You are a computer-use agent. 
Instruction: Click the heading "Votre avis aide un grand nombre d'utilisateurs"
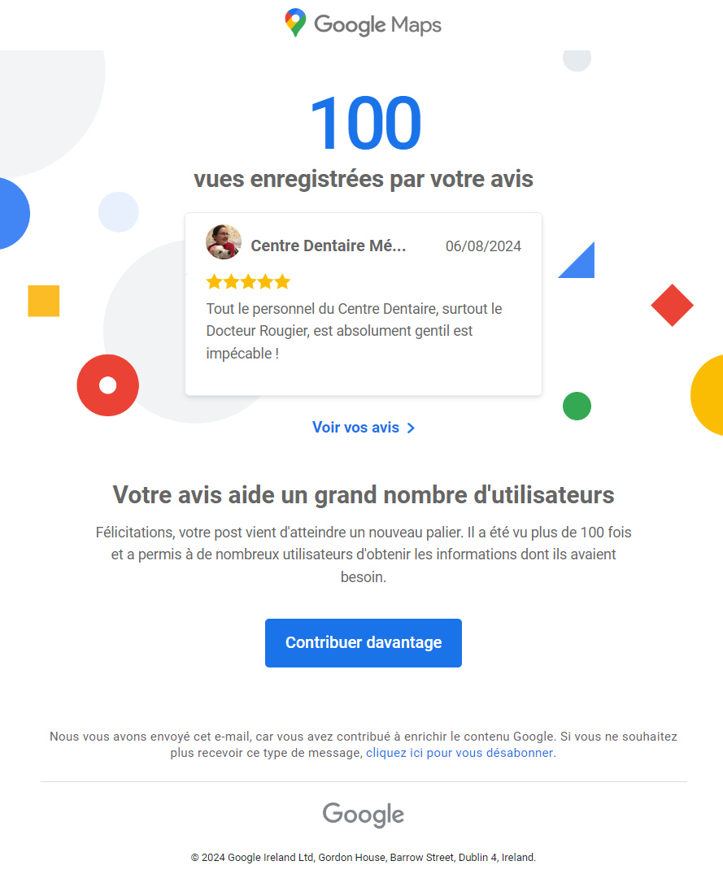click(x=363, y=494)
